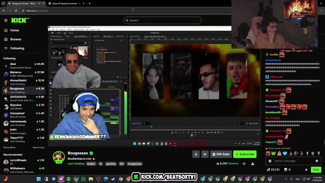Open mahamawda channel in Following list

(x=24, y=123)
